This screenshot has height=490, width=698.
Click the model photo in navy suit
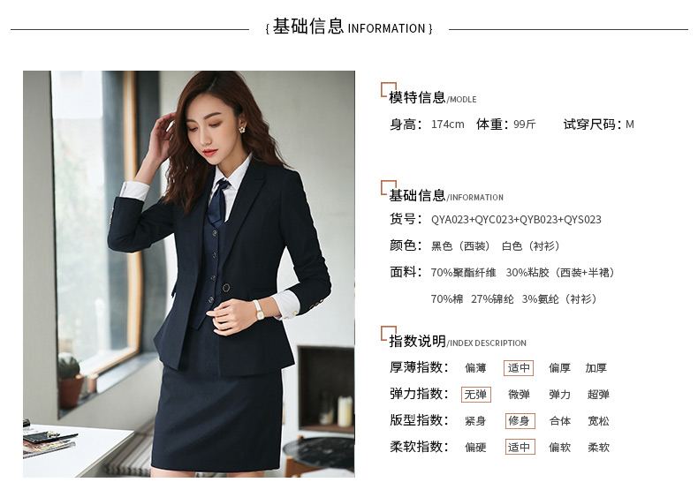[189, 274]
